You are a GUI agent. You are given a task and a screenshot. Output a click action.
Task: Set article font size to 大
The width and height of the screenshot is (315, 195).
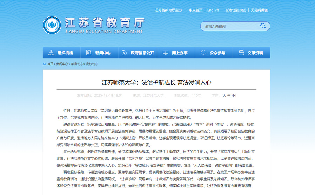coord(224,95)
